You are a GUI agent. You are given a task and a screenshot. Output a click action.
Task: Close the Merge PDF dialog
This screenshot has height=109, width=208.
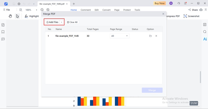click(x=163, y=14)
